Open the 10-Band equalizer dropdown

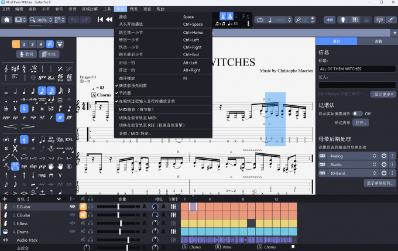pyautogui.click(x=346, y=174)
